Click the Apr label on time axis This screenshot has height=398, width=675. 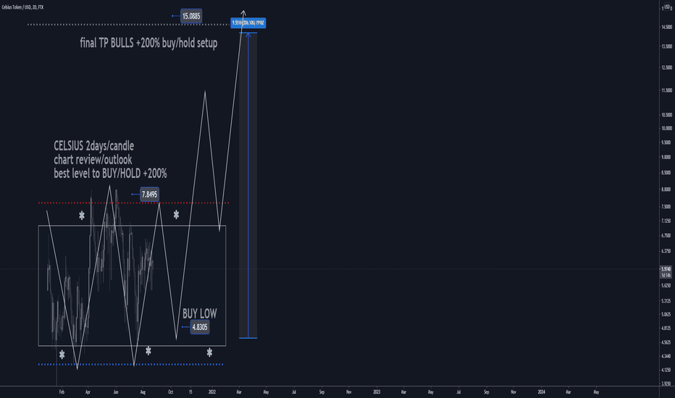[88, 392]
